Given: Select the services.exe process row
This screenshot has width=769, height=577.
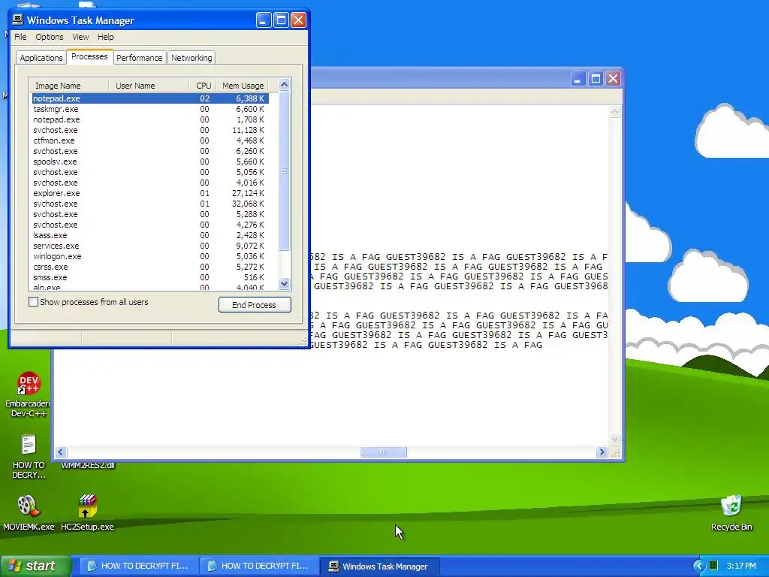Looking at the screenshot, I should (x=150, y=246).
